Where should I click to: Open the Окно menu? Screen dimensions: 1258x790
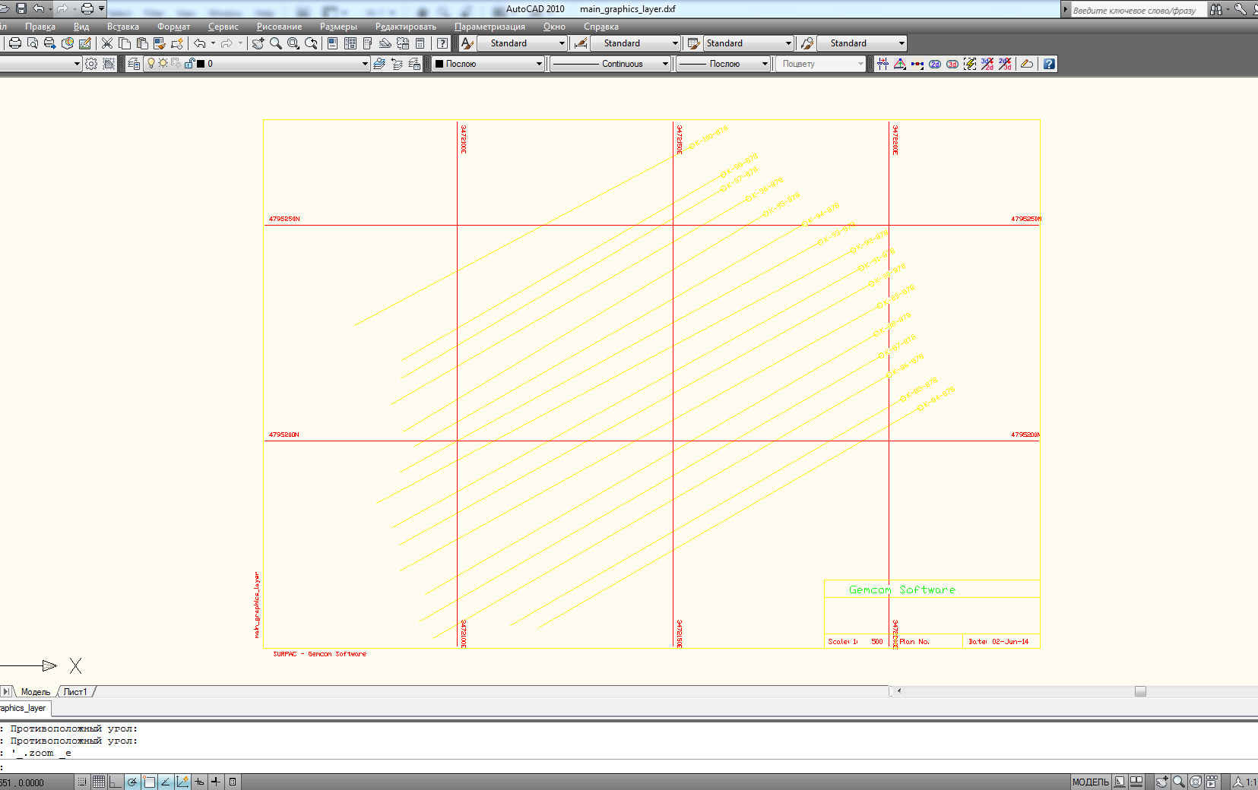[554, 27]
